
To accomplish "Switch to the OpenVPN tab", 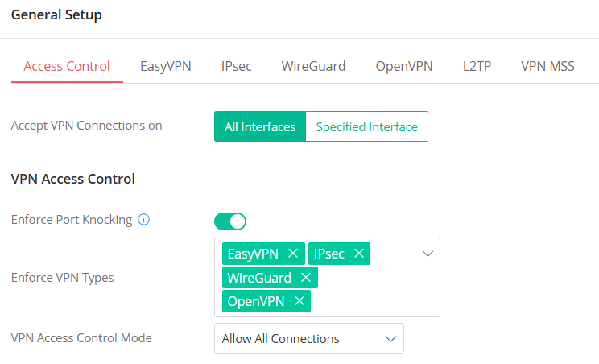I will click(404, 66).
